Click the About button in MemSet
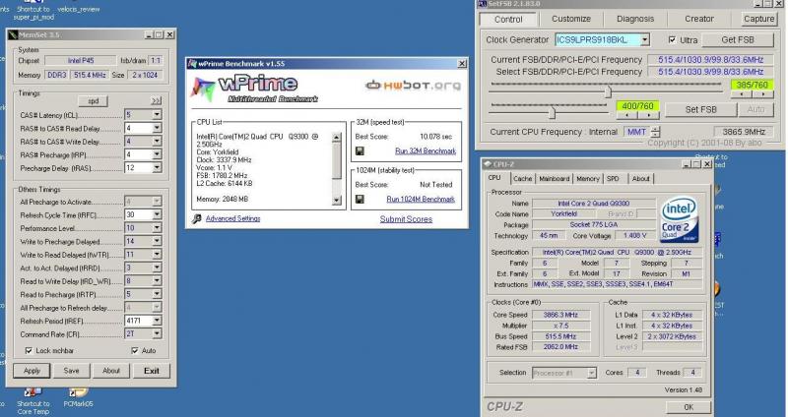Screen dimensions: 788x417 (x=111, y=371)
